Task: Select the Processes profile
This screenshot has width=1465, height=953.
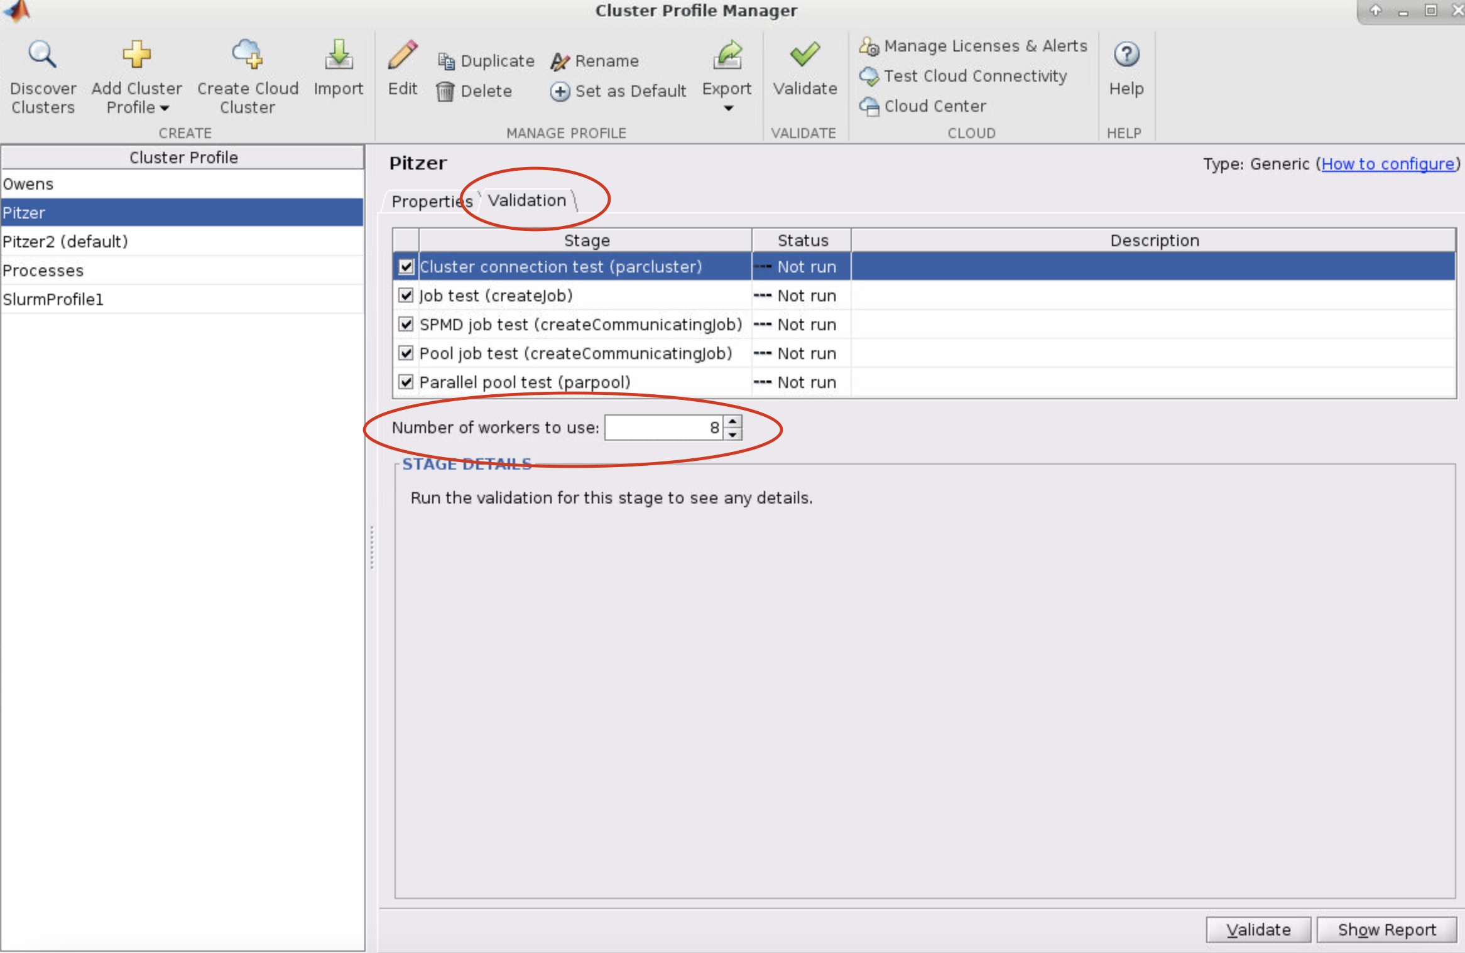Action: click(182, 271)
